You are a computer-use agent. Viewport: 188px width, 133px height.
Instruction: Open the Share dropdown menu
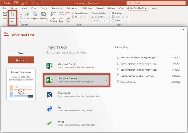tap(27, 17)
